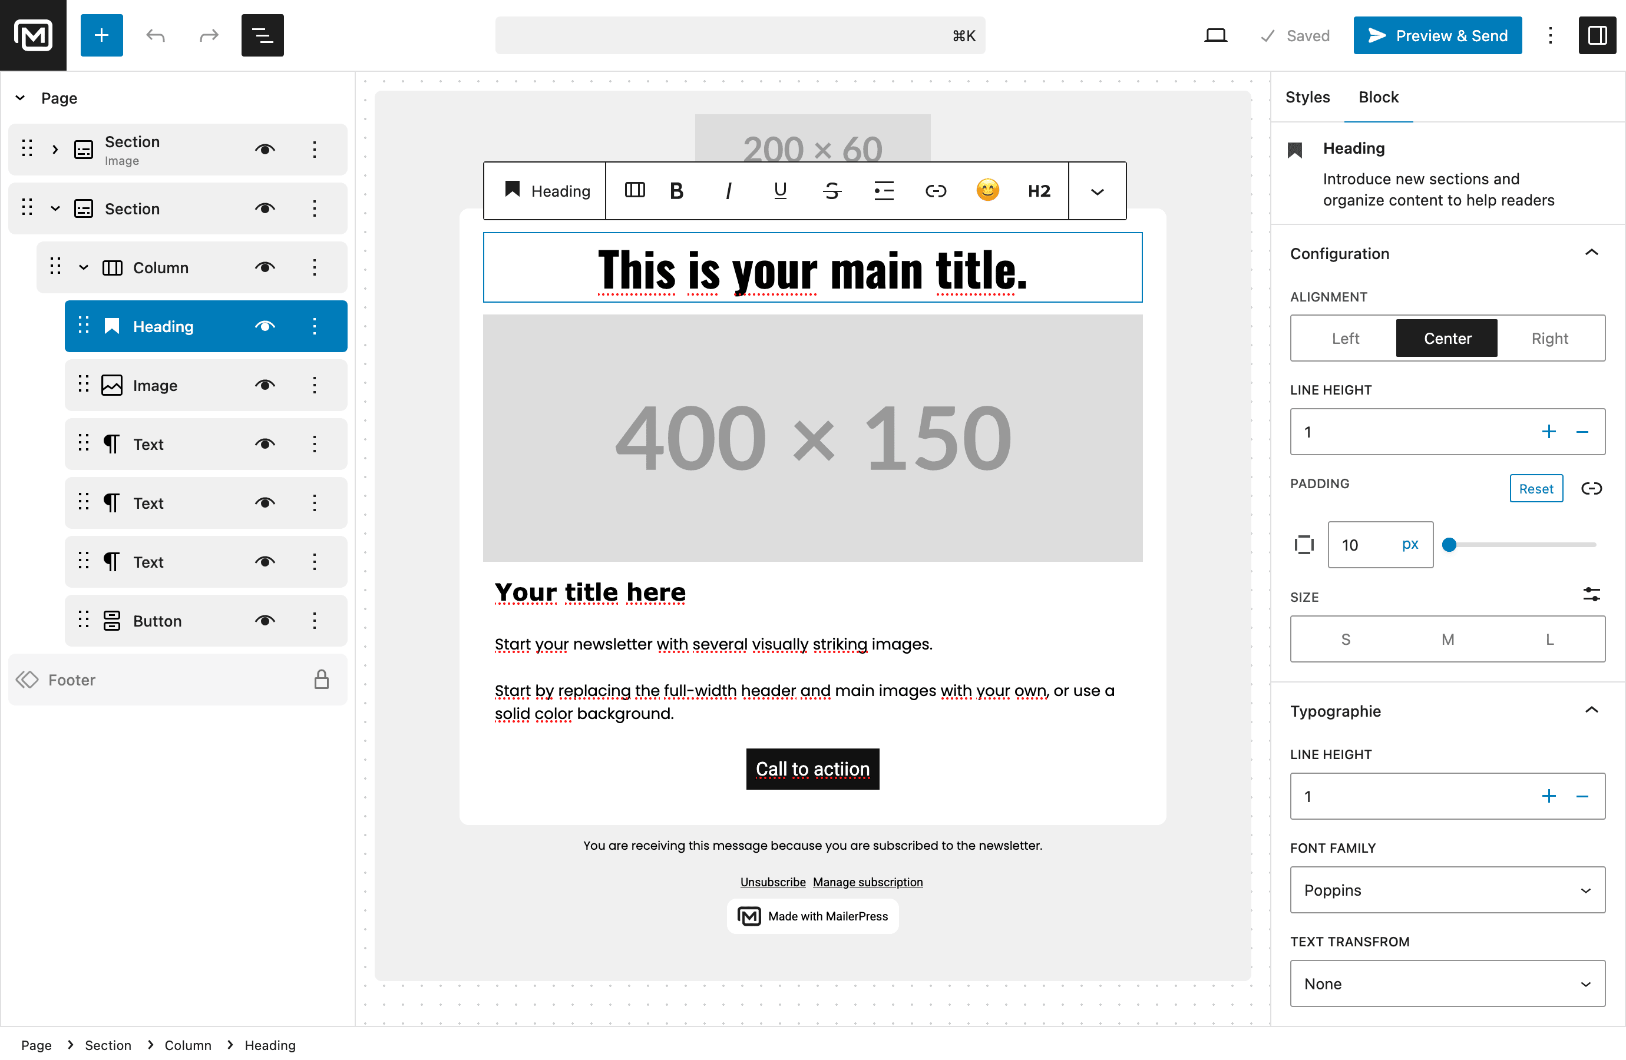This screenshot has height=1060, width=1626.
Task: Toggle visibility of the Image block
Action: (x=265, y=385)
